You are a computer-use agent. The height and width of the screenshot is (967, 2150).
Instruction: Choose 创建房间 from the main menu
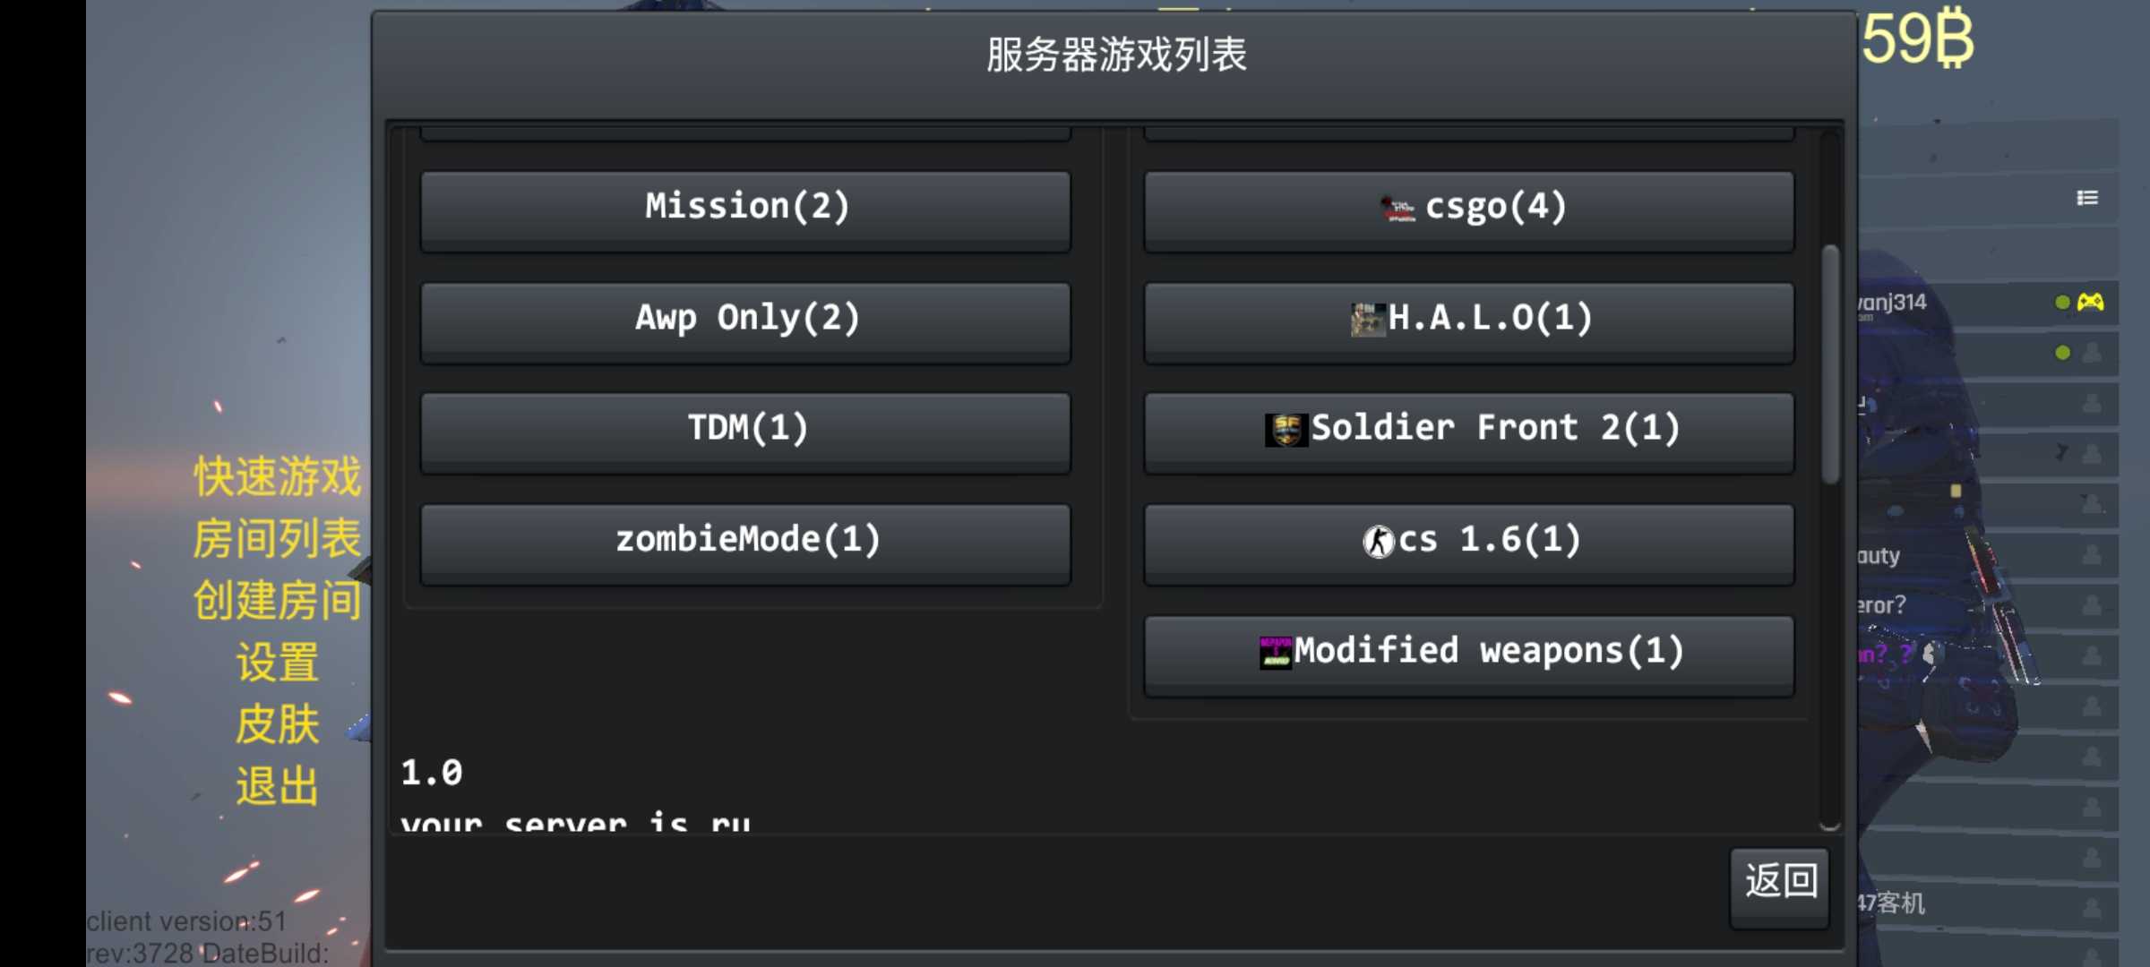(278, 600)
